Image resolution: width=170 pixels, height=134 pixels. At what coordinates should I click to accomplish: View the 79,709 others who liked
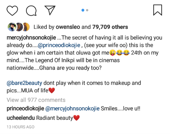[x=110, y=27]
